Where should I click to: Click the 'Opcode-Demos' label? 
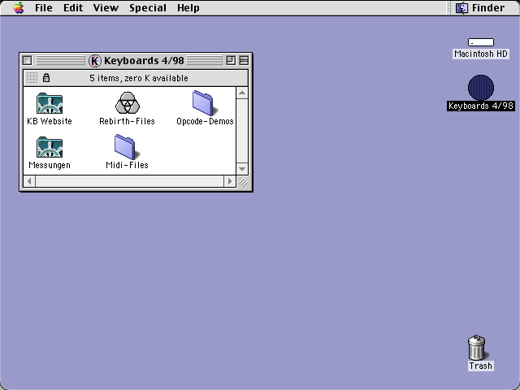click(x=205, y=121)
